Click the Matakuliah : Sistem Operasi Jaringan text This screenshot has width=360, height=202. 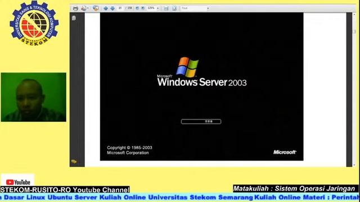coord(294,189)
